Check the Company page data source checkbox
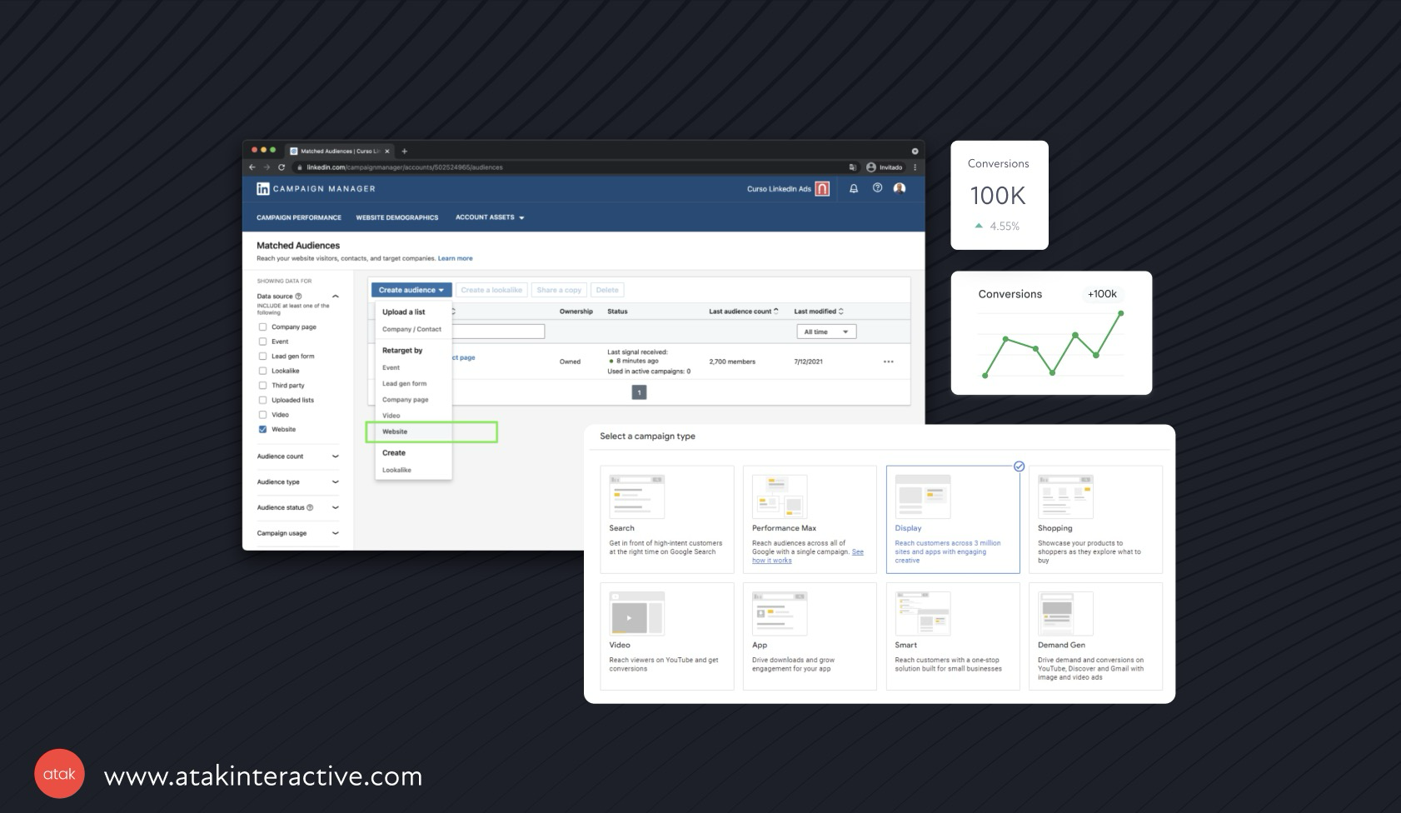 263,327
